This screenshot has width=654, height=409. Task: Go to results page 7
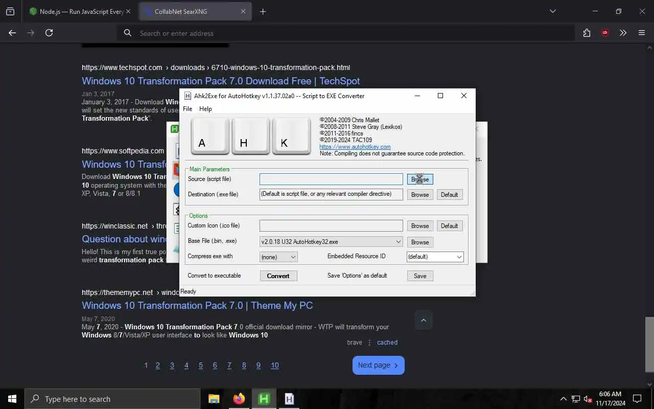point(229,365)
